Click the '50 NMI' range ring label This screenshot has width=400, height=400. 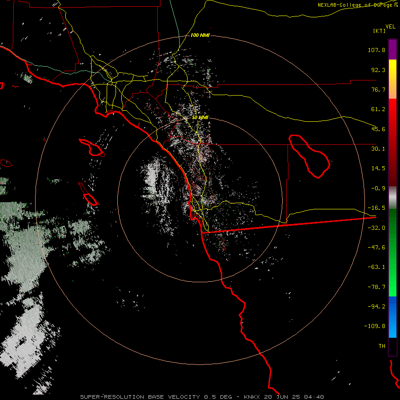point(200,118)
